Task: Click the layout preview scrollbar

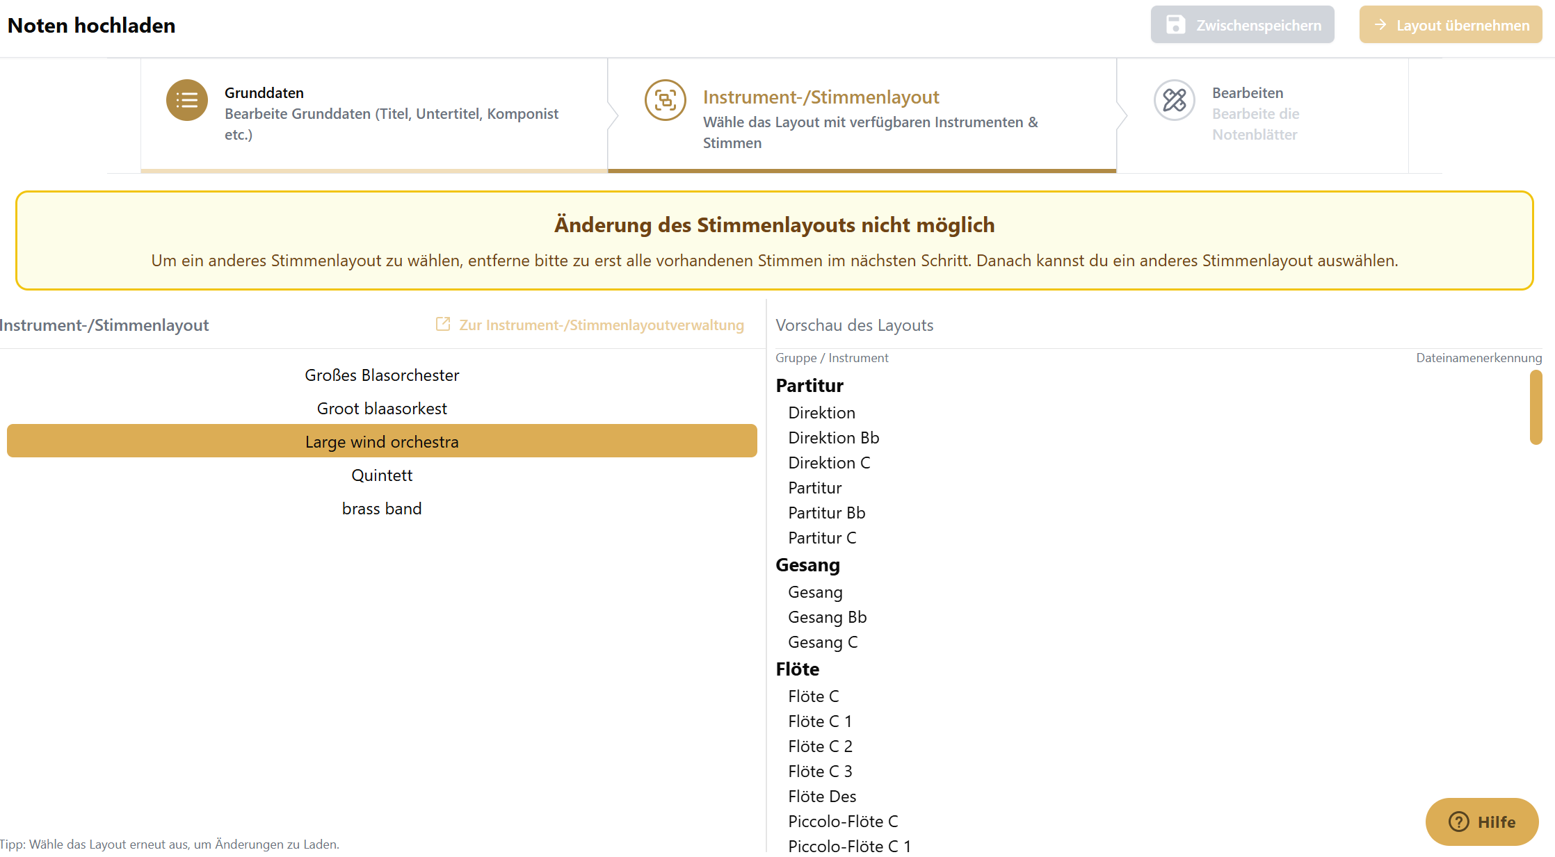Action: (x=1536, y=407)
